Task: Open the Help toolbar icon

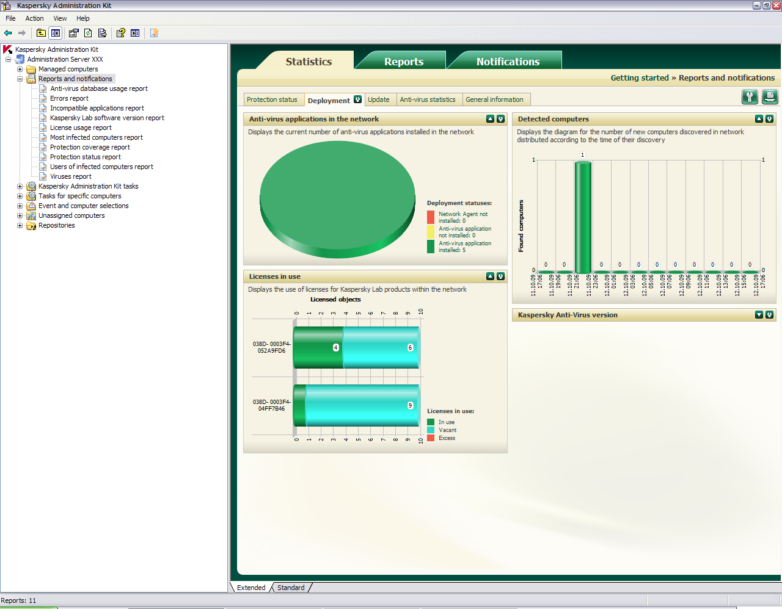Action: 121,33
